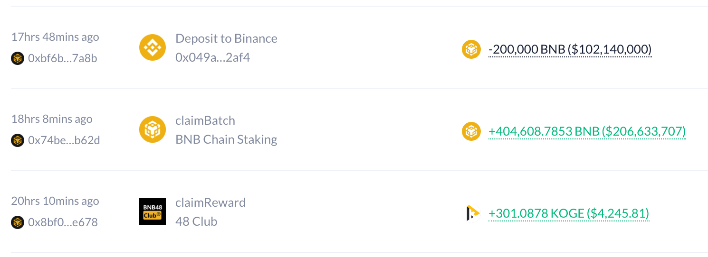Image resolution: width=708 pixels, height=257 pixels.
Task: Click the Deposit to Binance label
Action: [226, 38]
